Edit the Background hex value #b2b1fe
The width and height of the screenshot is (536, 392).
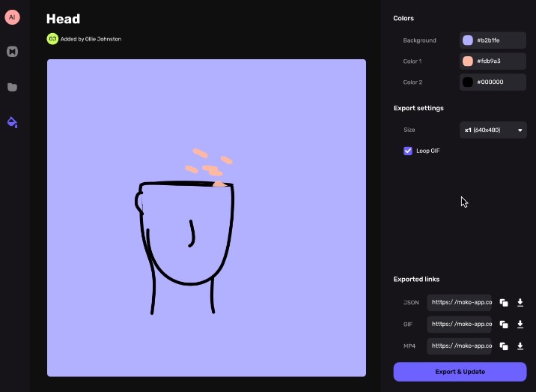pyautogui.click(x=499, y=40)
